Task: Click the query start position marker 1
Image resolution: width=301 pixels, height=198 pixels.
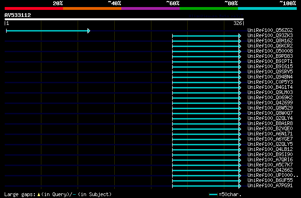Action: [x=7, y=23]
